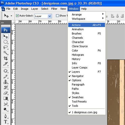Select the Pen tool
Screen dimensions: 125x125
click(6, 116)
